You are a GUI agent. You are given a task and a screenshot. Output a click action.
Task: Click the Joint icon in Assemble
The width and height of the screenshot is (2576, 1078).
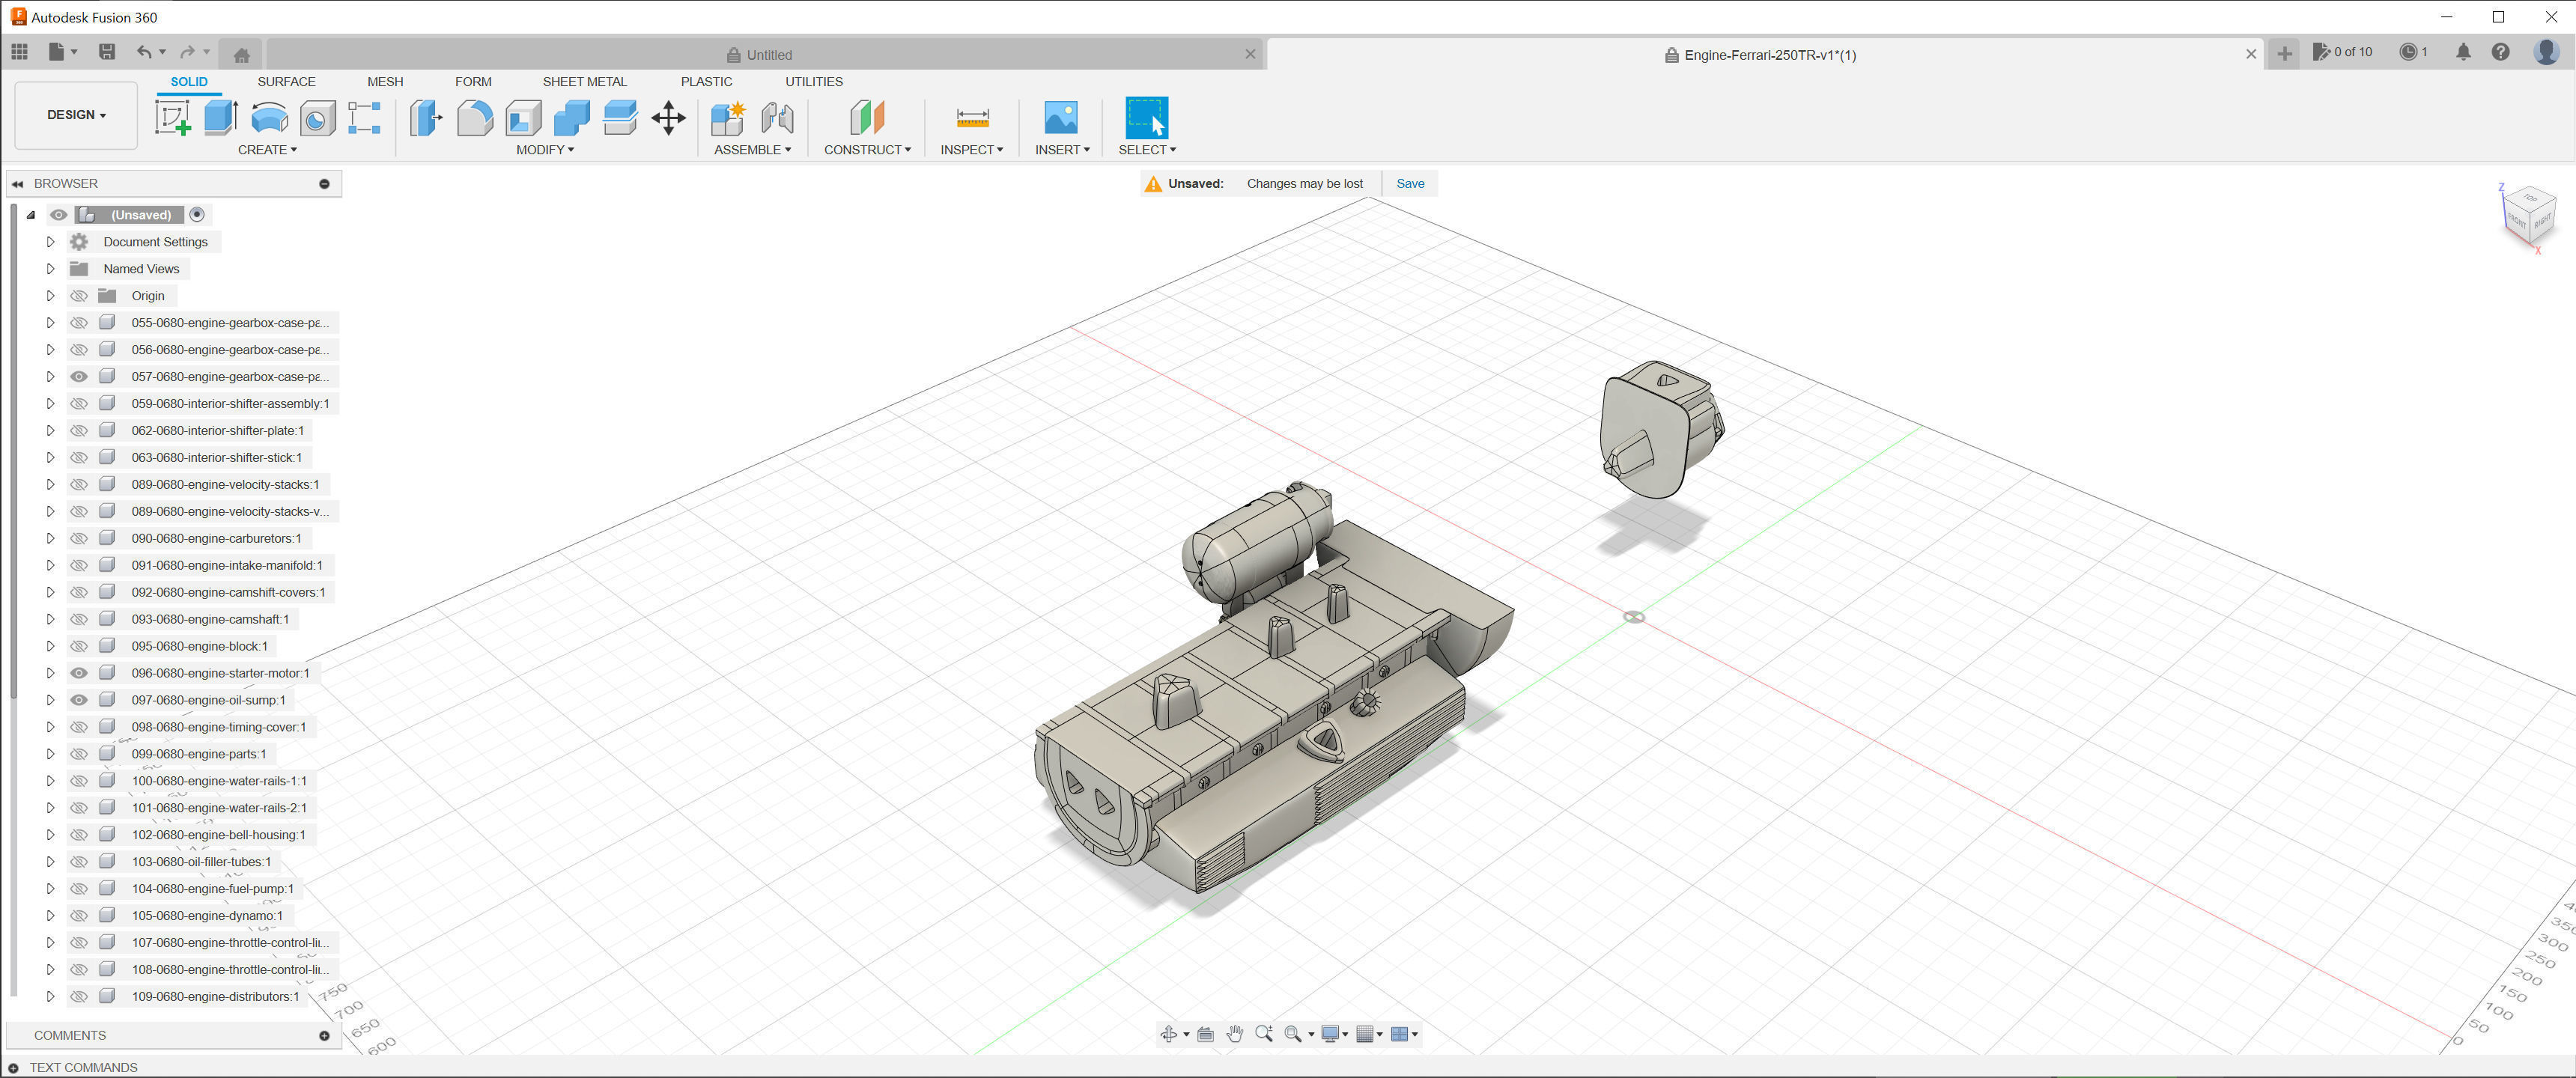[777, 118]
